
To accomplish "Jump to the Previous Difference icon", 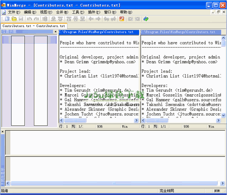I will tap(60, 19).
